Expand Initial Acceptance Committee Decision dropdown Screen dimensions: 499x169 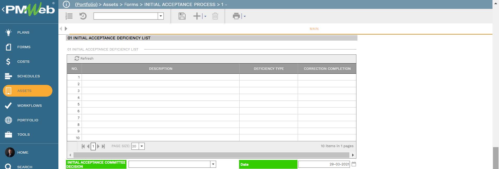(213, 164)
